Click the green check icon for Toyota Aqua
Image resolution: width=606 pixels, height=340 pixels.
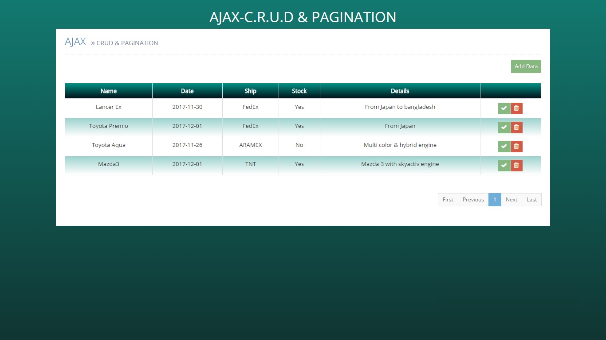pos(504,146)
